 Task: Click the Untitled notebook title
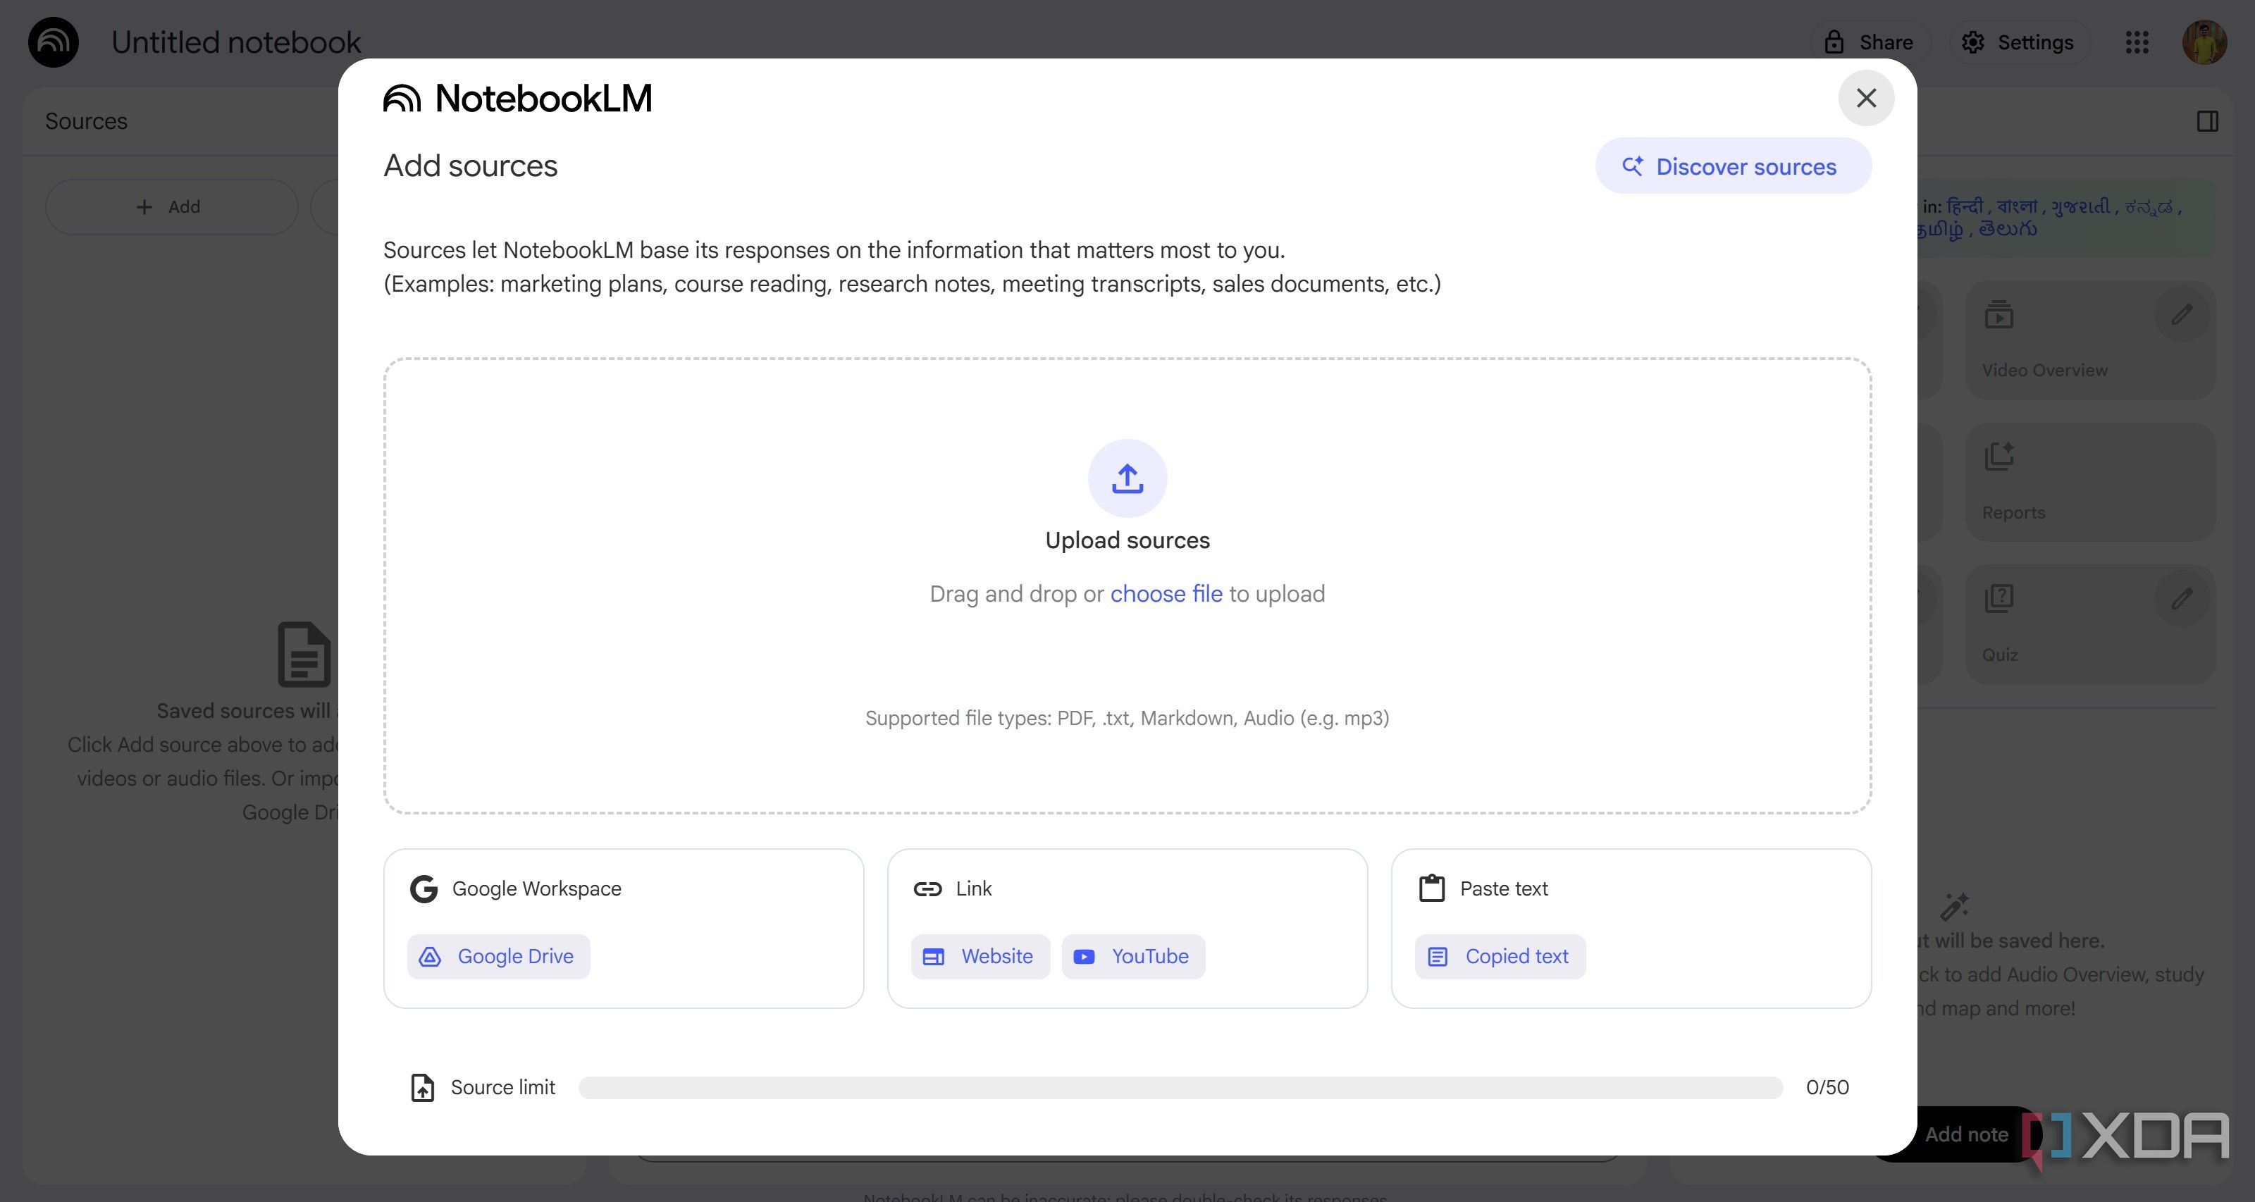coord(235,42)
